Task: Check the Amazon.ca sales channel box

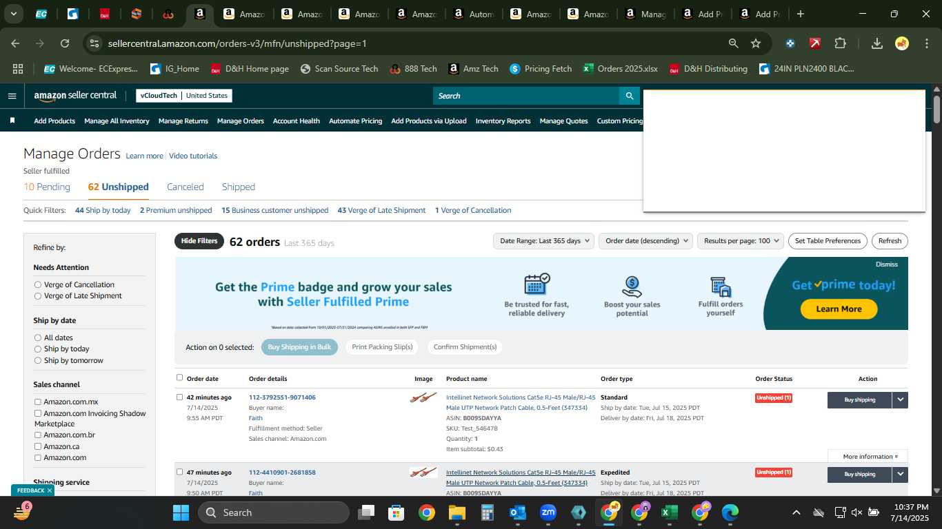Action: [38, 446]
